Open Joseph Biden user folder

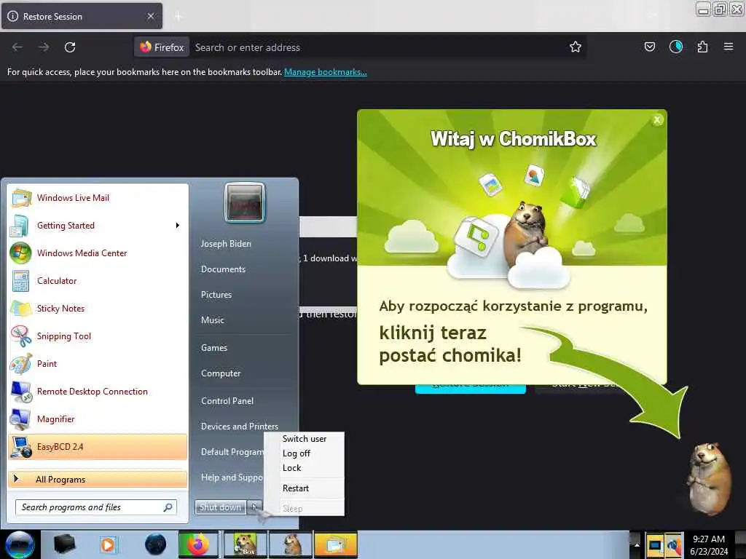(x=226, y=243)
